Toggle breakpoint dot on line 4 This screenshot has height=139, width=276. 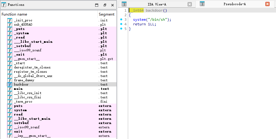point(121,24)
